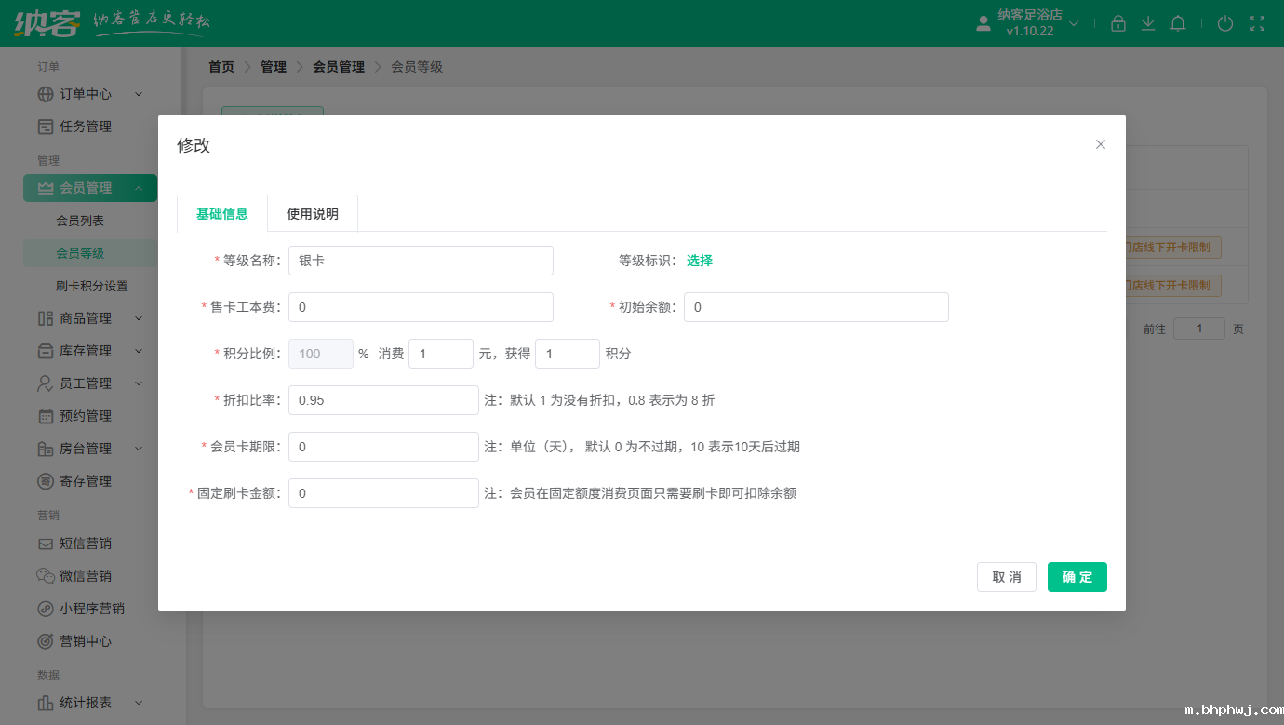Click the 员工管理 person icon
This screenshot has width=1284, height=725.
45,383
